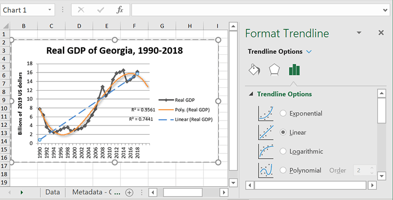Click pane vertical scrollbar up arrow

click(382, 94)
